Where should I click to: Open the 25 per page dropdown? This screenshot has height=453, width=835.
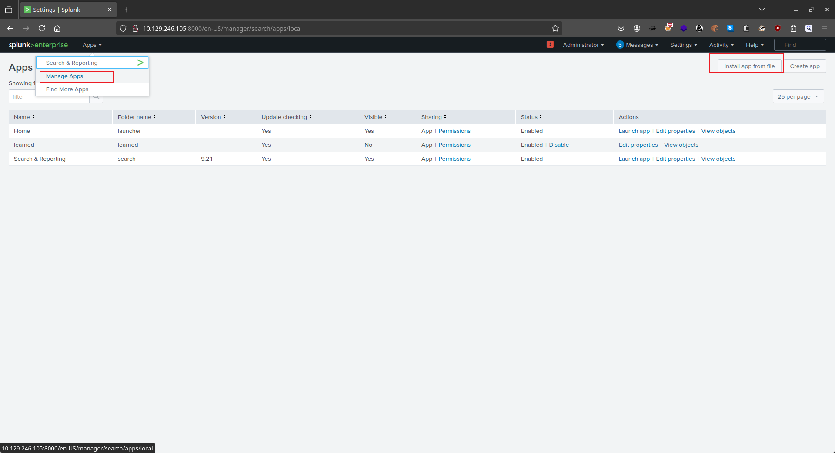pos(798,96)
